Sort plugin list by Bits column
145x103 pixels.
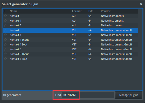[91, 11]
